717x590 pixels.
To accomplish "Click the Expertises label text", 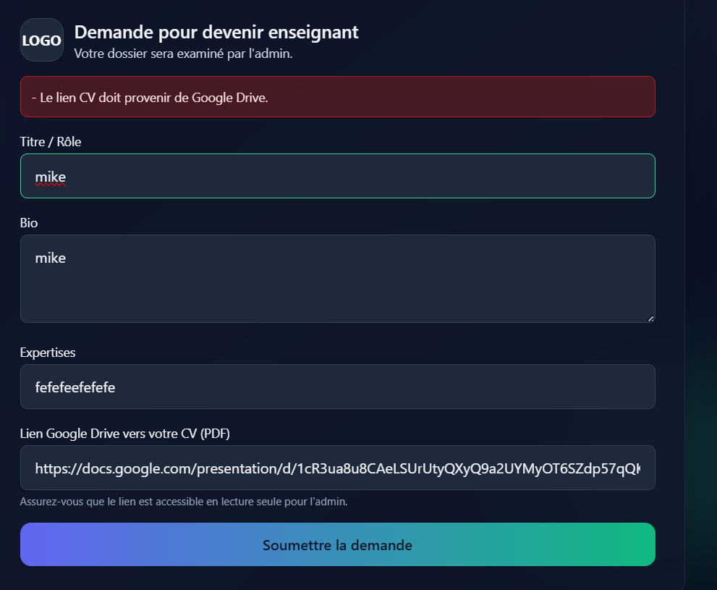I will coord(48,353).
